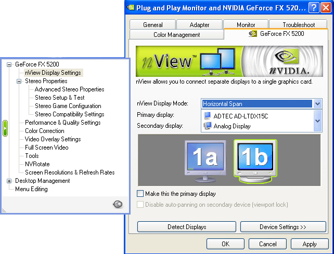
Task: Open the nView Display Mode dropdown
Action: coord(317,104)
